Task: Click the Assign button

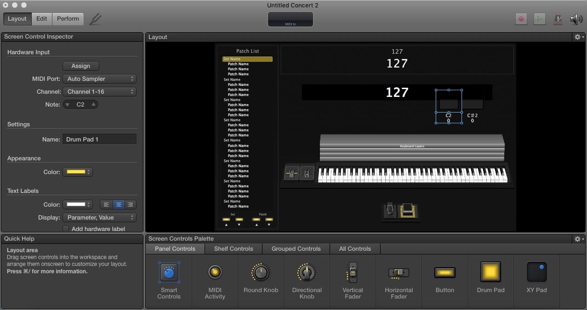Action: point(81,66)
